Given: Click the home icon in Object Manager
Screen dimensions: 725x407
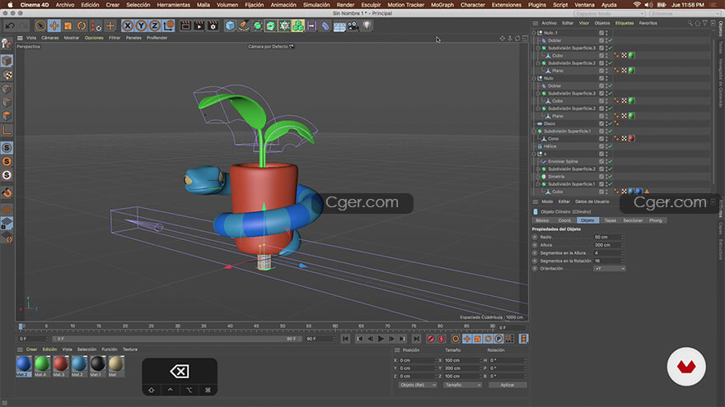Looking at the screenshot, I should pyautogui.click(x=697, y=23).
